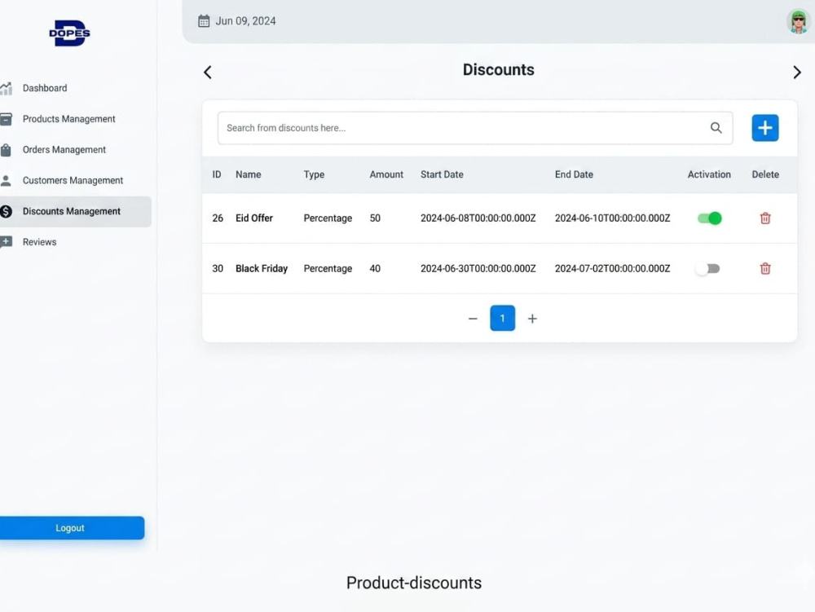Click the Type column header

[314, 174]
